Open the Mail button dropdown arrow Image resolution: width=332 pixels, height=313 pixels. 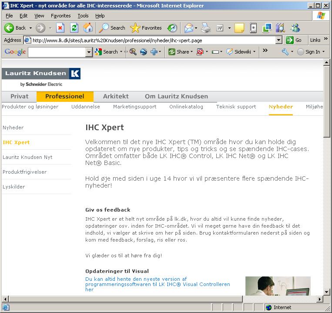(x=196, y=28)
